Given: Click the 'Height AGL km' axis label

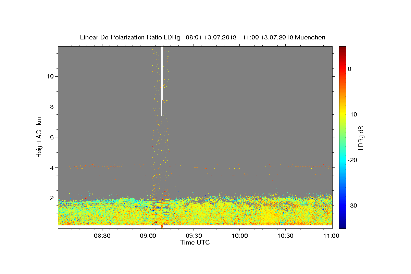Looking at the screenshot, I should coord(39,137).
